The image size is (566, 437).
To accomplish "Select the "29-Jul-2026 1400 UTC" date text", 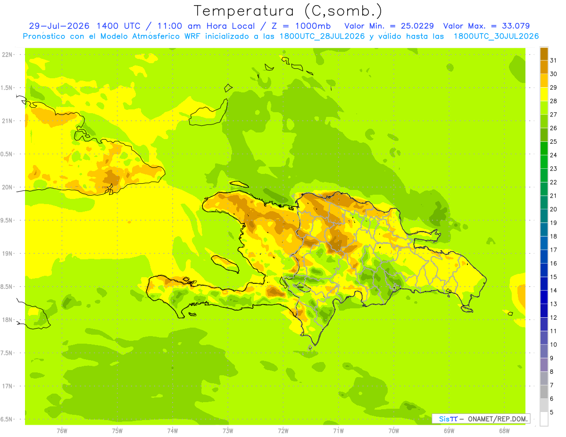I will tap(87, 26).
